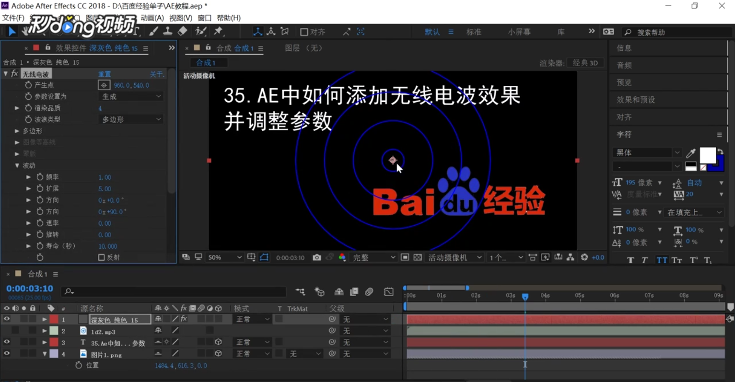
Task: Open show channel color management icon
Action: pos(342,257)
